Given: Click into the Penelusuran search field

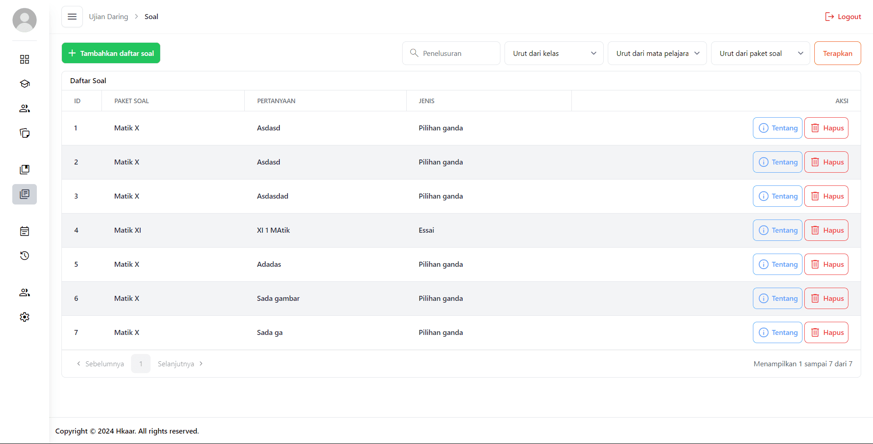Looking at the screenshot, I should (x=457, y=53).
